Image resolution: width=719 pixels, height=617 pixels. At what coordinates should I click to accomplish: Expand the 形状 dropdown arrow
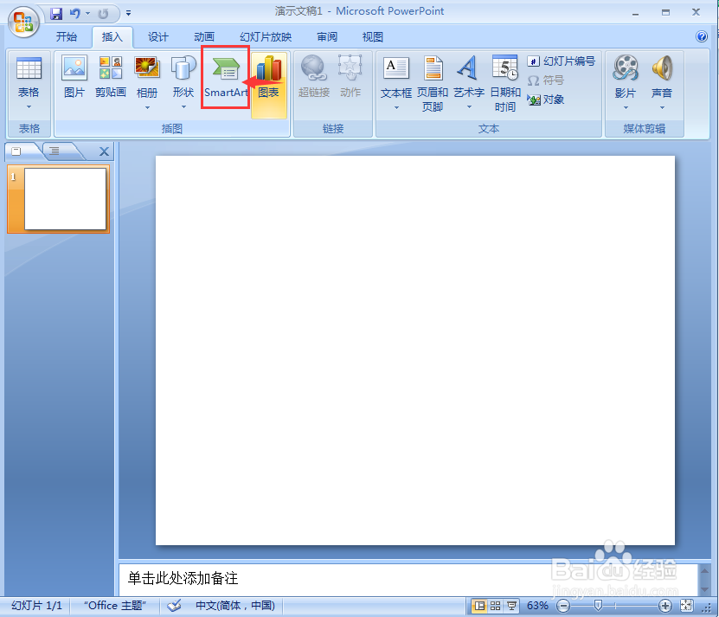(x=183, y=107)
